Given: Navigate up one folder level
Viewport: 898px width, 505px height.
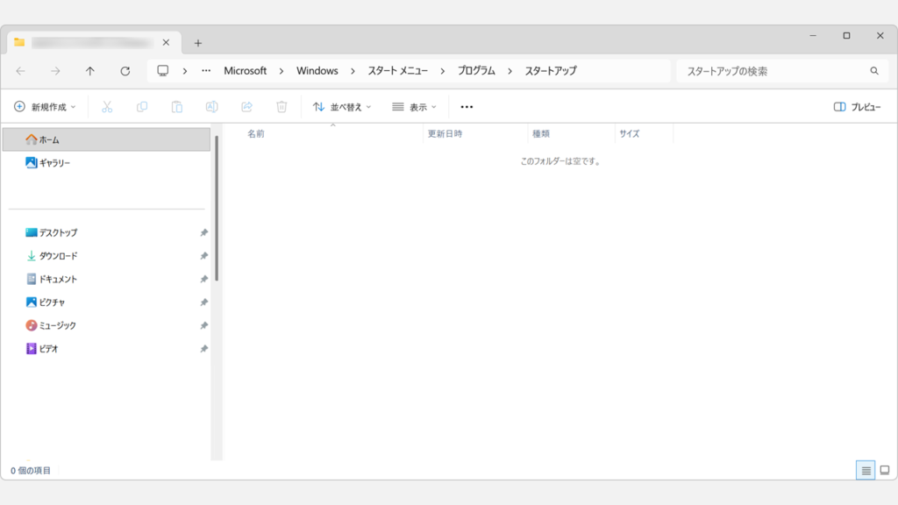Looking at the screenshot, I should click(89, 70).
